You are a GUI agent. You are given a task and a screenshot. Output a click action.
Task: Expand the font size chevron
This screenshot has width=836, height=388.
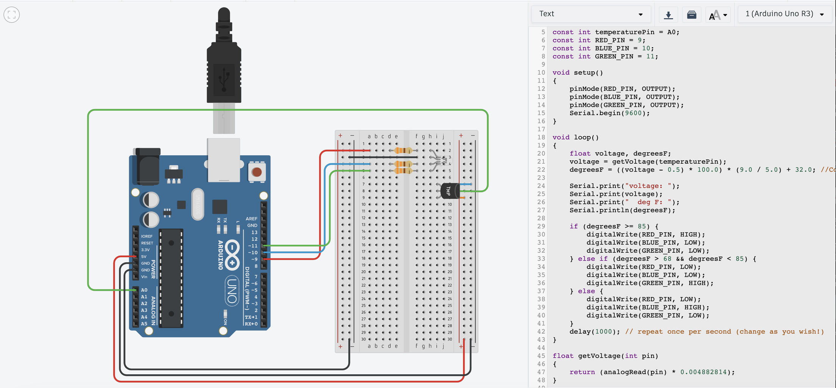tap(724, 15)
